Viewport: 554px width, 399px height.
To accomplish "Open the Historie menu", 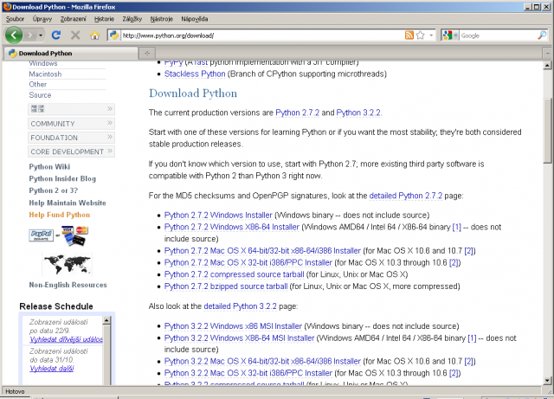I will [x=104, y=19].
